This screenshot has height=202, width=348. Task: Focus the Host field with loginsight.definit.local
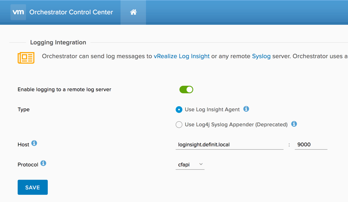click(230, 145)
